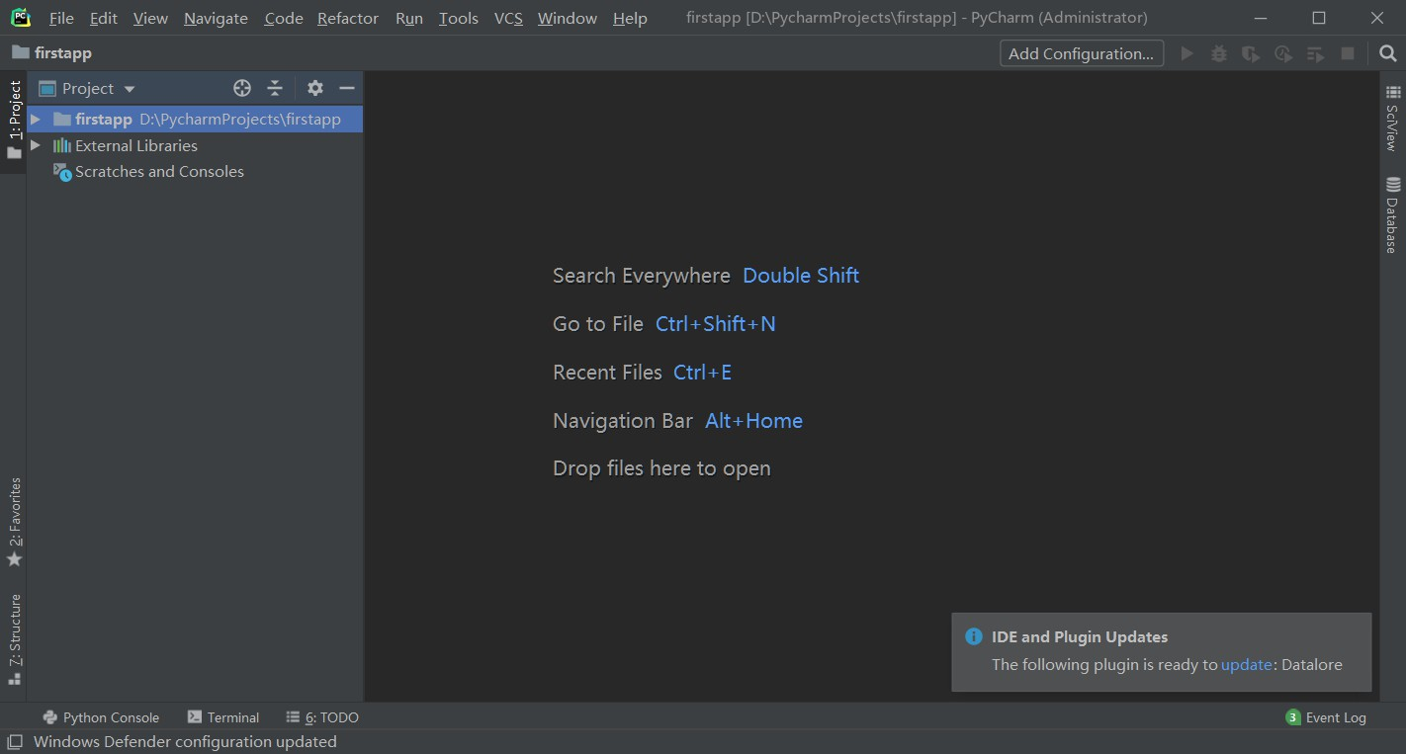Open Search Everywhere with magnifier icon
This screenshot has height=754, width=1406.
pyautogui.click(x=1388, y=53)
